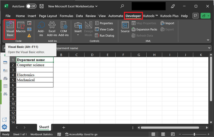Screen dimensions: 214x137
Task: Toggle the AutoSave switch
Action: [31, 6]
